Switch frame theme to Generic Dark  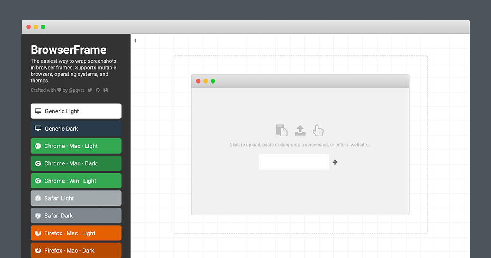coord(76,128)
